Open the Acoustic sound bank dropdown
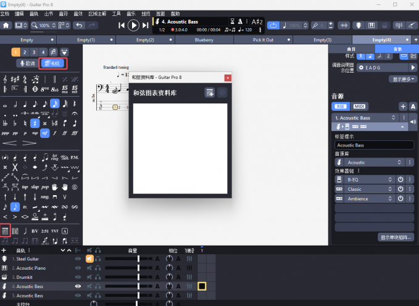Screen dimensions: 419x306 tap(369, 162)
